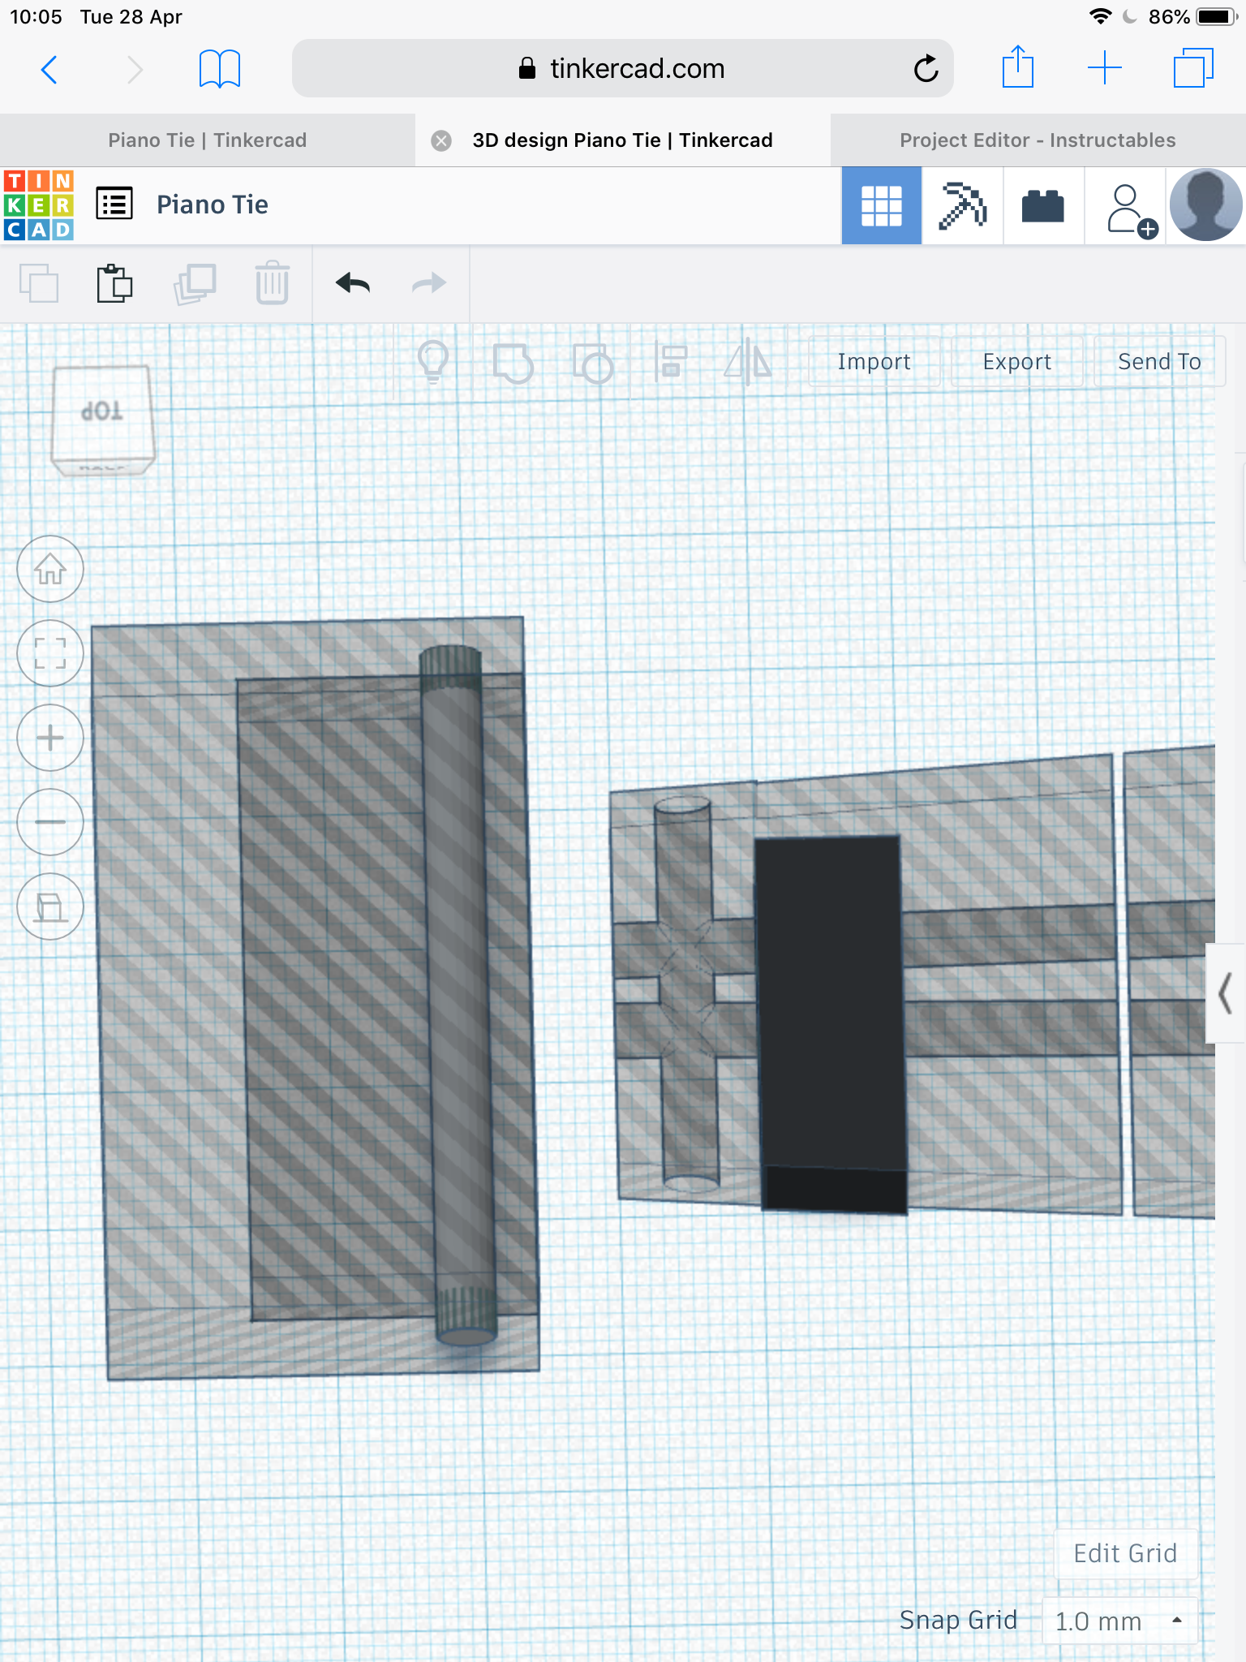1246x1662 pixels.
Task: Tap the tinkercad.com address bar
Action: click(x=623, y=69)
